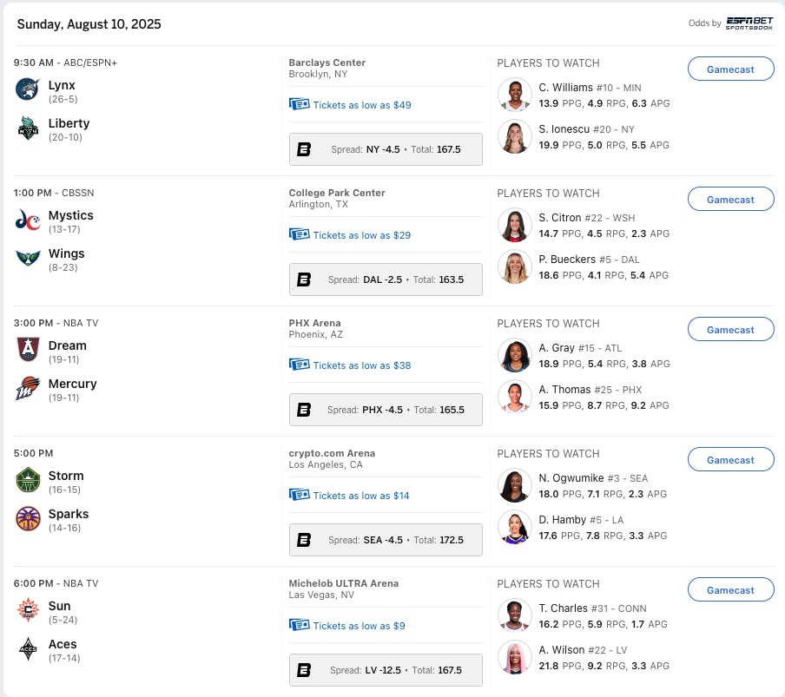Screen dimensions: 785x697
Task: Open the Washington Mystics logo
Action: click(x=28, y=220)
